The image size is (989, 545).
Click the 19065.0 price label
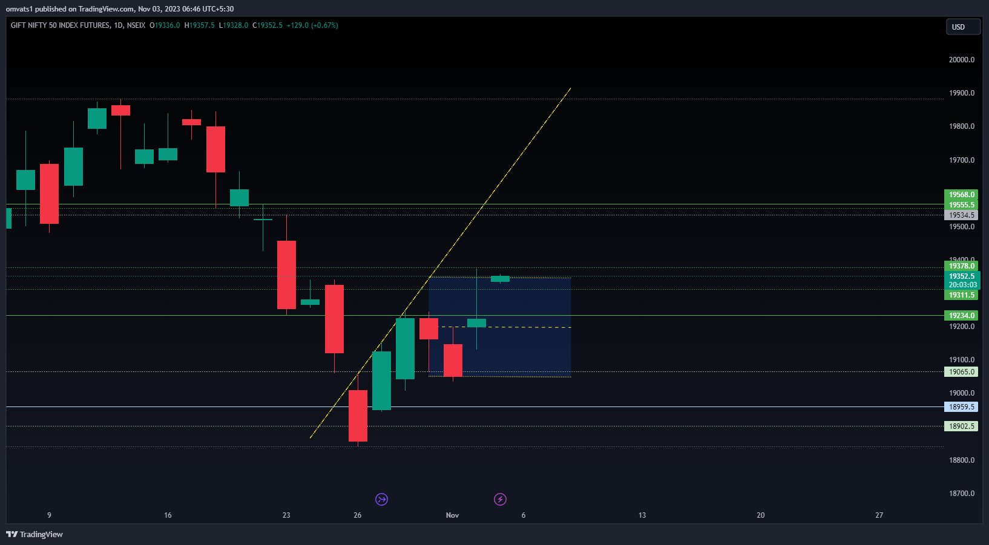[961, 372]
